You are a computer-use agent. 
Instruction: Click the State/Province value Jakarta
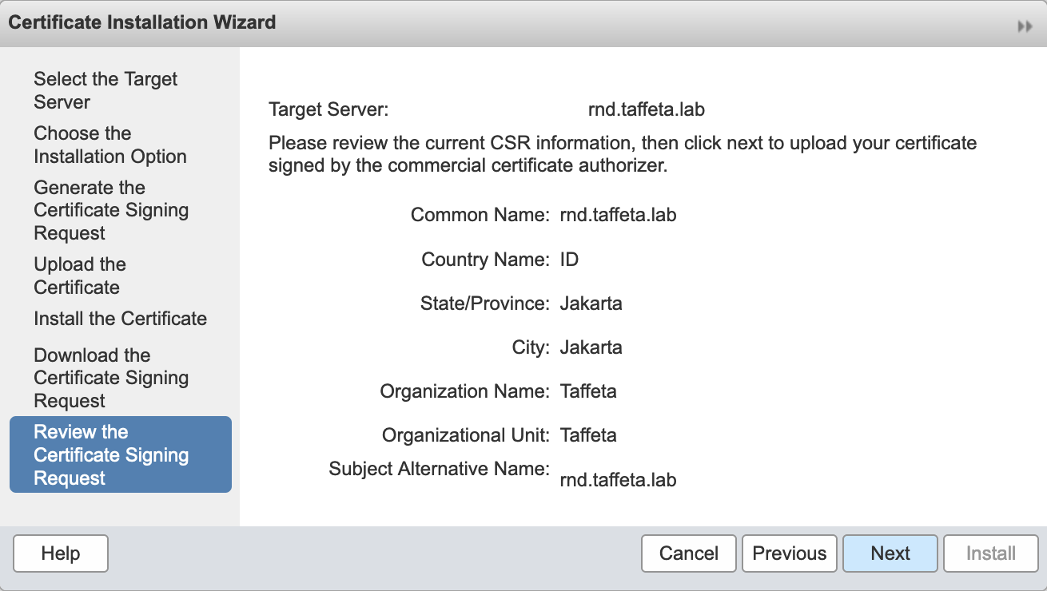[x=591, y=303]
